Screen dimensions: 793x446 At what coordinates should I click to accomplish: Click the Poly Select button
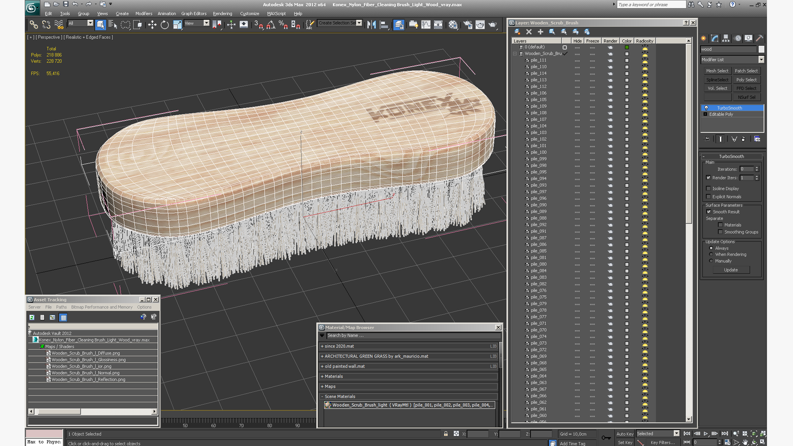tap(746, 80)
